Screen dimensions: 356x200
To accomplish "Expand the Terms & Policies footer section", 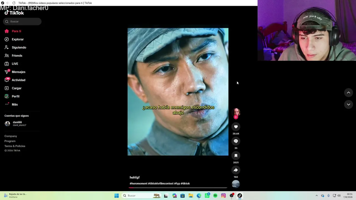I will click(x=15, y=146).
